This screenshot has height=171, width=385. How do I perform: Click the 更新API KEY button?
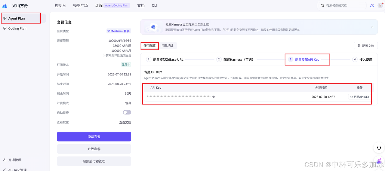[x=359, y=97]
